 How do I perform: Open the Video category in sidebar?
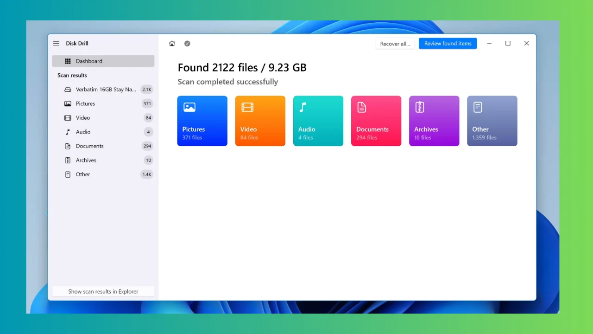tap(103, 118)
